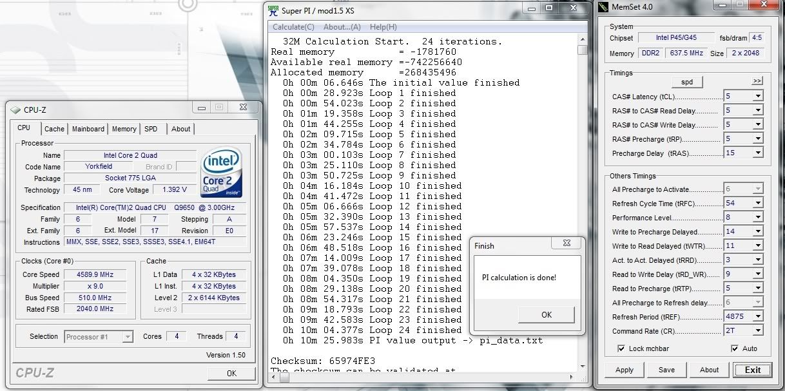Click the CPU-Z title bar icon
The image size is (785, 391).
point(15,110)
